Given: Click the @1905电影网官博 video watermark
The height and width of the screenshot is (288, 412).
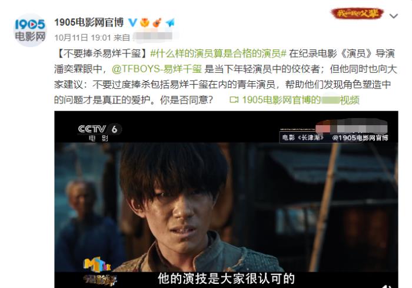Looking at the screenshot, I should click(360, 138).
